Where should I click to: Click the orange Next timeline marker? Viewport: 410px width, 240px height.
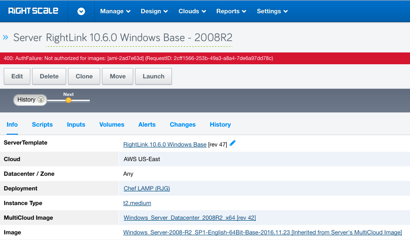68,100
